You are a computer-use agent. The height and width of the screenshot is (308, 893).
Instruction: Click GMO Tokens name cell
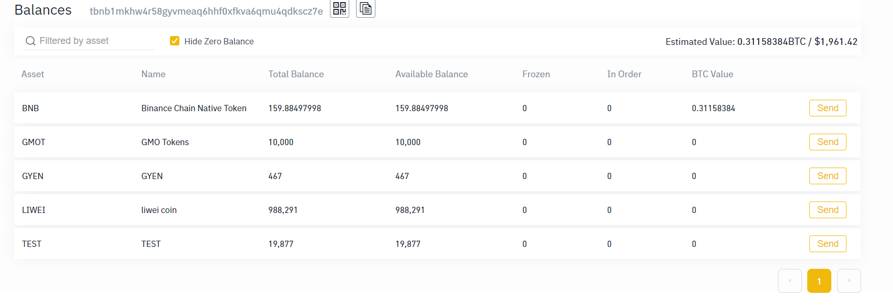point(165,142)
